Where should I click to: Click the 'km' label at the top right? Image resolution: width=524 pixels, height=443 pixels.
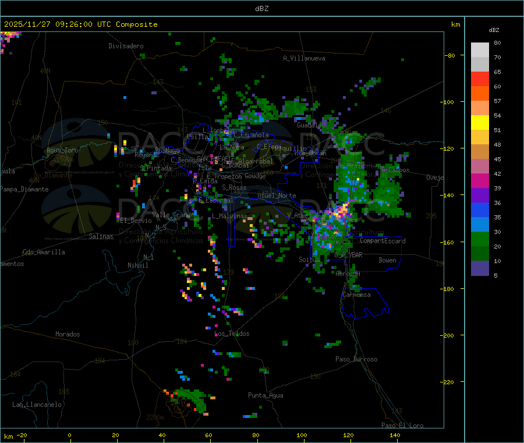coord(455,24)
